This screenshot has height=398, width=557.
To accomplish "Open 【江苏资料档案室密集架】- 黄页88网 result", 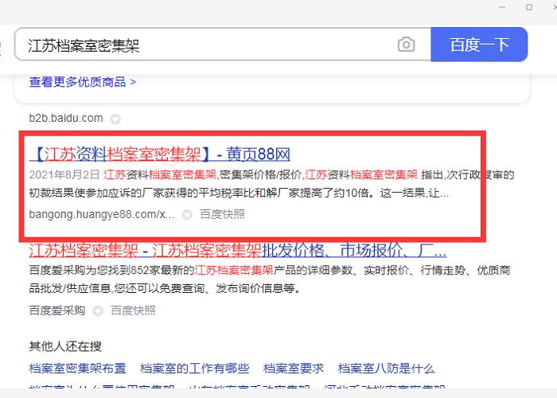I will (159, 154).
